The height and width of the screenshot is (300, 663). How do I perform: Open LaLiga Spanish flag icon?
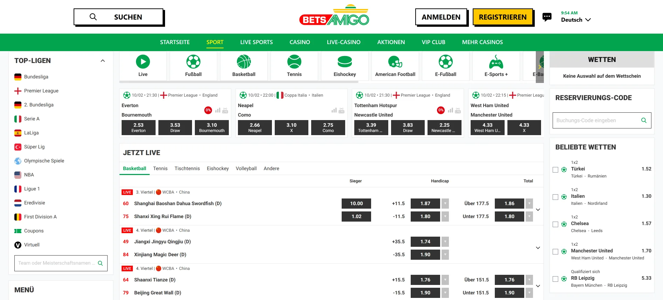[18, 133]
